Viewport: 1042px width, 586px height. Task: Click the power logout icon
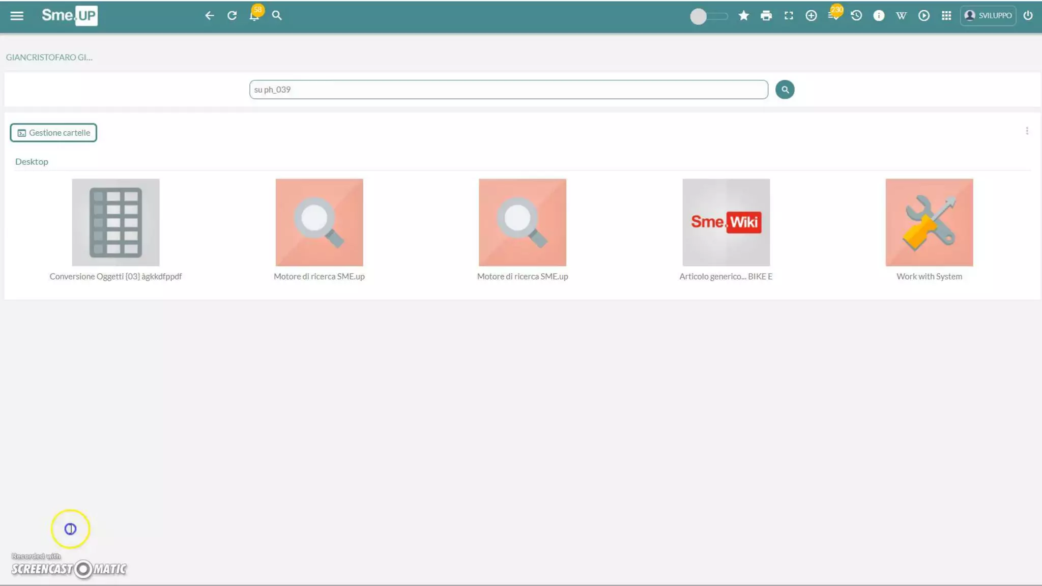[1028, 16]
